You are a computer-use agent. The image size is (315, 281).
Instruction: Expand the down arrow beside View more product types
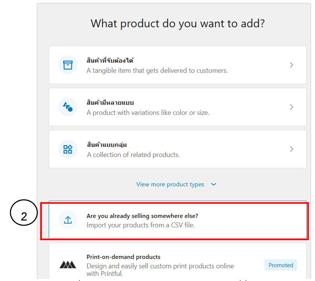pos(213,184)
